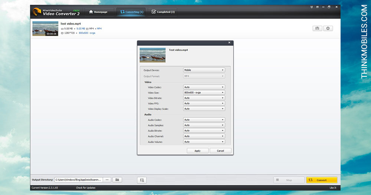Expand the Audio Samples dropdown

tap(204, 125)
